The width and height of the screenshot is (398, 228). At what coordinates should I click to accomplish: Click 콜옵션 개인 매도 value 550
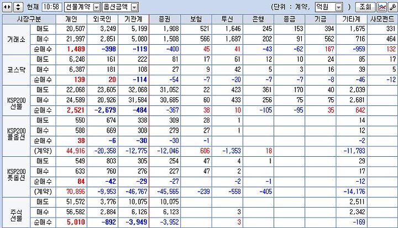pos(80,120)
